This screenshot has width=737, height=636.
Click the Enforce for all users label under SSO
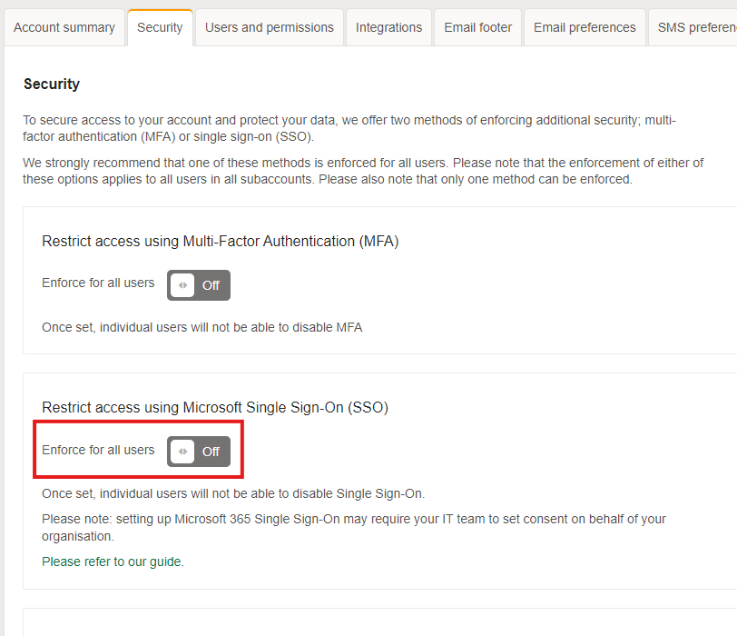97,450
